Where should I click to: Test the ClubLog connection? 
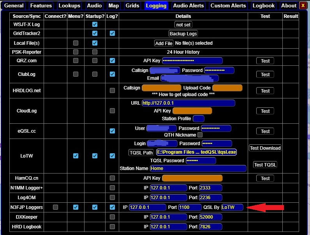(265, 74)
